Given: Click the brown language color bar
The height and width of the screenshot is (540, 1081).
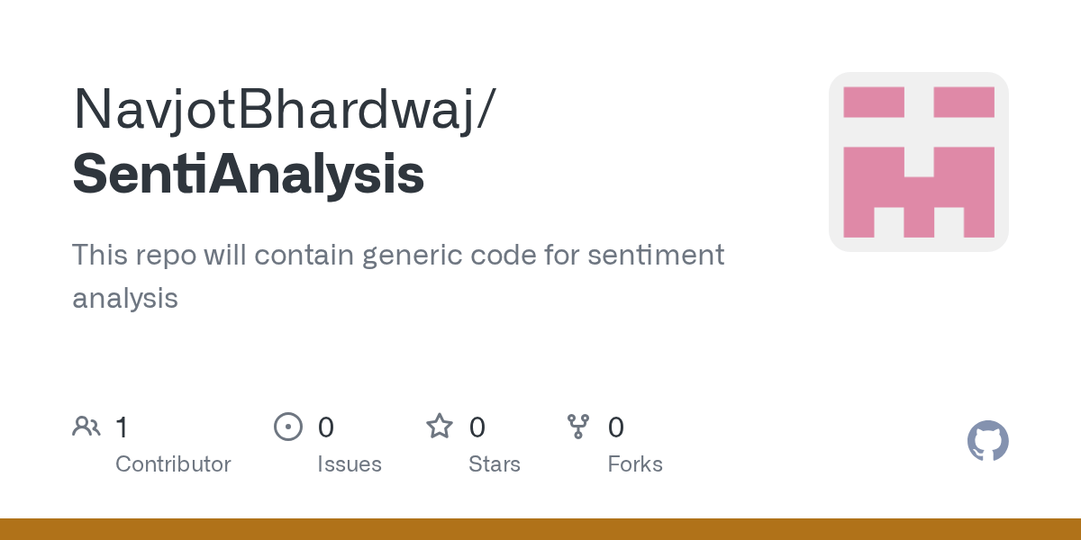Looking at the screenshot, I should (540, 529).
